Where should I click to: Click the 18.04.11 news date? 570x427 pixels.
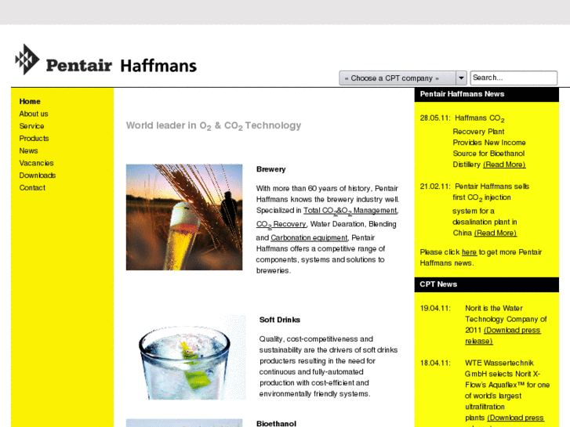coord(435,363)
